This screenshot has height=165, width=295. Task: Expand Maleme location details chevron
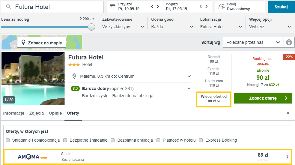[x=189, y=76]
